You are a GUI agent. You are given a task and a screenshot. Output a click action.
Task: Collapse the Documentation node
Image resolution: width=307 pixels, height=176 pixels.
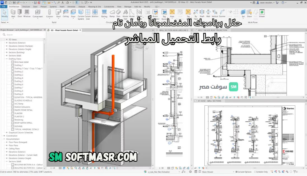tap(4, 139)
